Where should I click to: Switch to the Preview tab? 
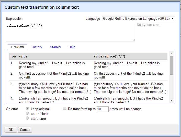pyautogui.click(x=18, y=47)
